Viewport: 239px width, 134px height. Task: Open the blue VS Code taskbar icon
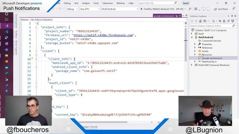point(7,32)
